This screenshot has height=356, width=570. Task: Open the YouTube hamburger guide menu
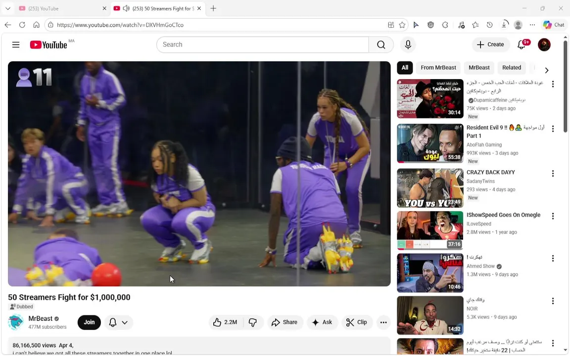pyautogui.click(x=16, y=44)
